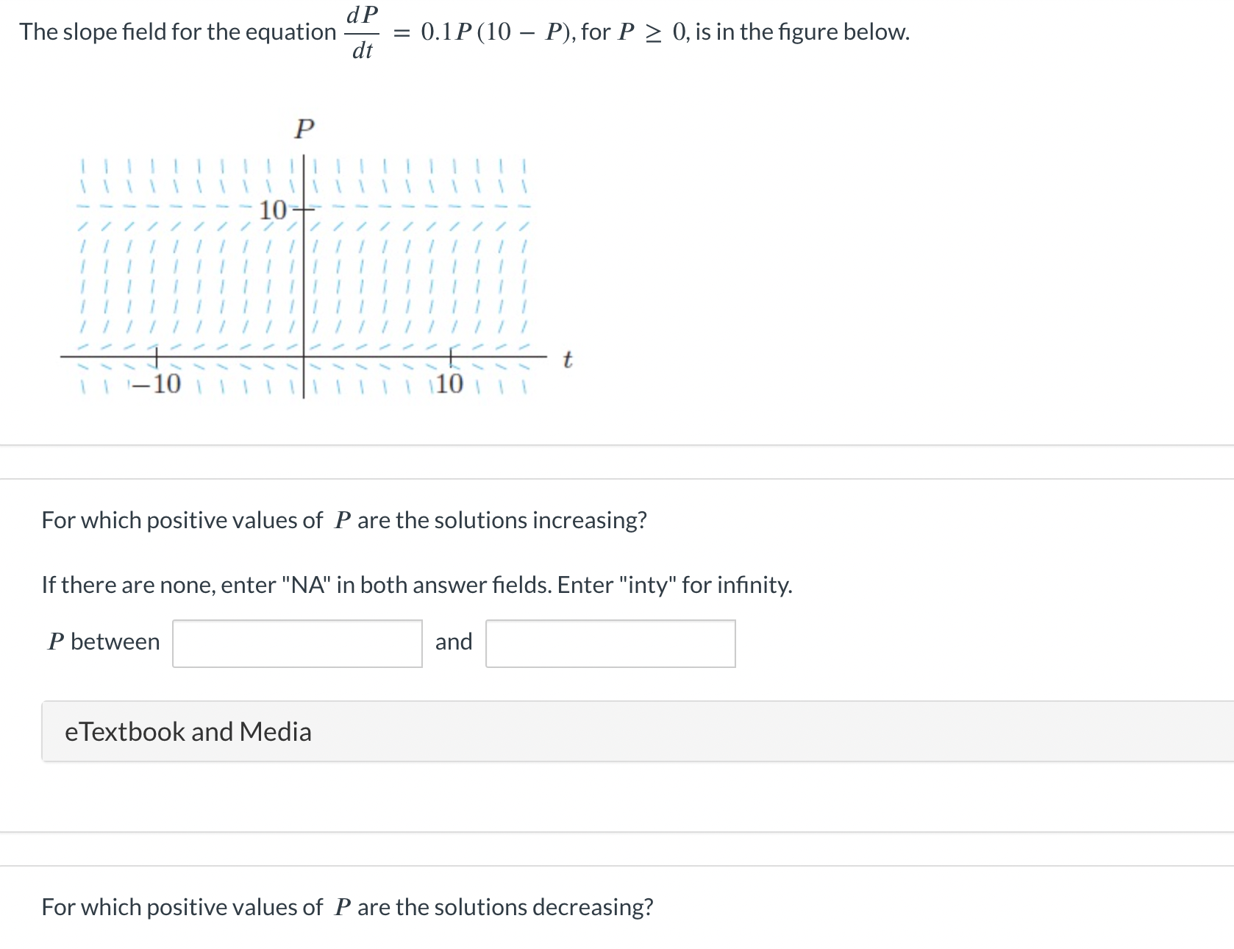Click the text "The slope field for the equation"
The width and height of the screenshot is (1234, 949).
point(177,32)
